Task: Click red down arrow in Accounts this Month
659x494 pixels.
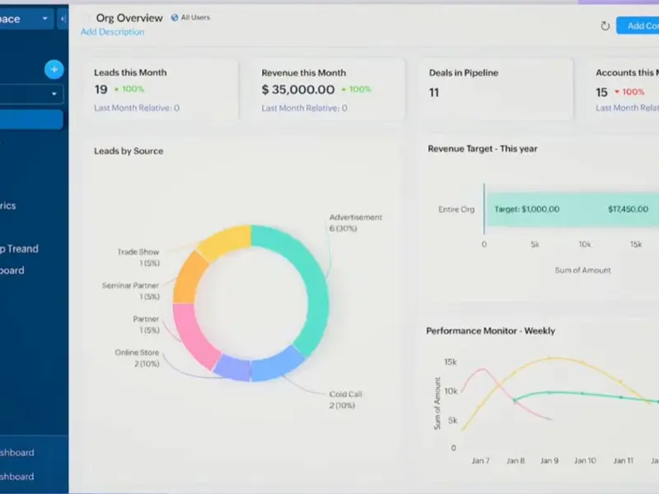Action: pos(615,92)
